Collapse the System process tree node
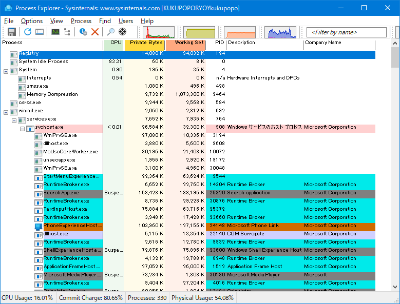 click(x=6, y=72)
